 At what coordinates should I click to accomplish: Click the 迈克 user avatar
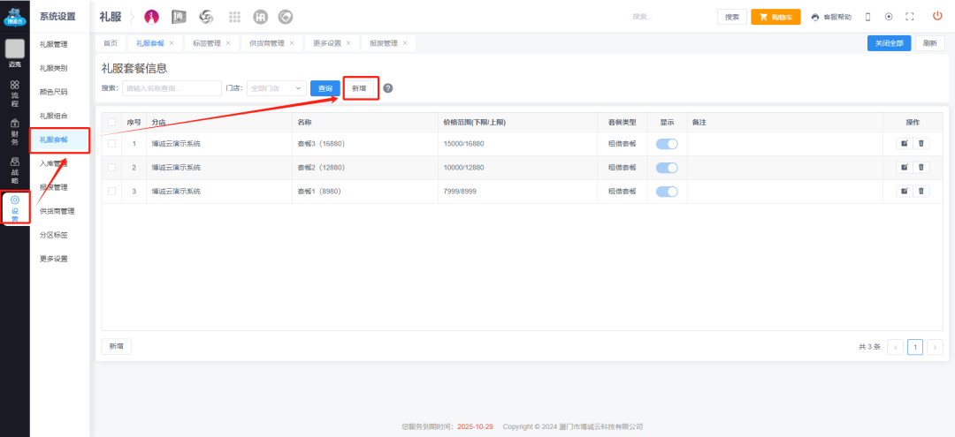pos(15,49)
